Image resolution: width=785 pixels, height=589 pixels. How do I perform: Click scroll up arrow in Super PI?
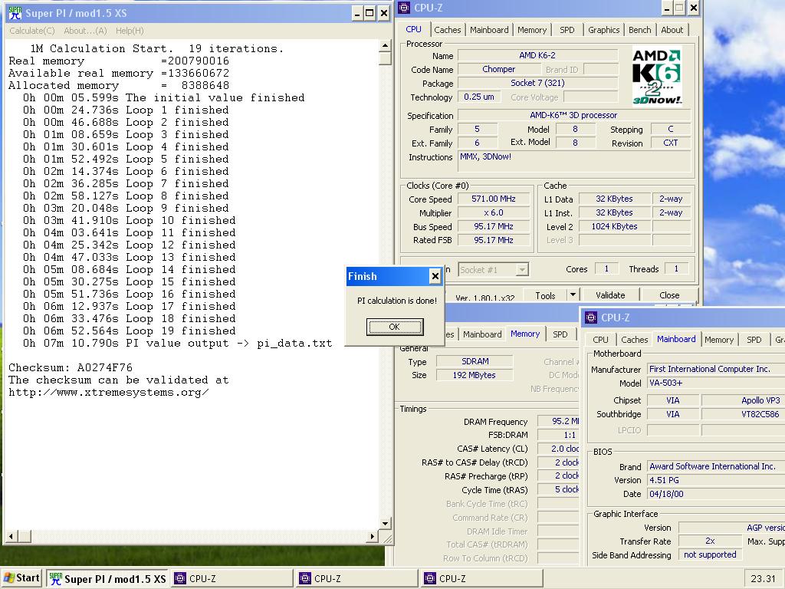click(385, 46)
